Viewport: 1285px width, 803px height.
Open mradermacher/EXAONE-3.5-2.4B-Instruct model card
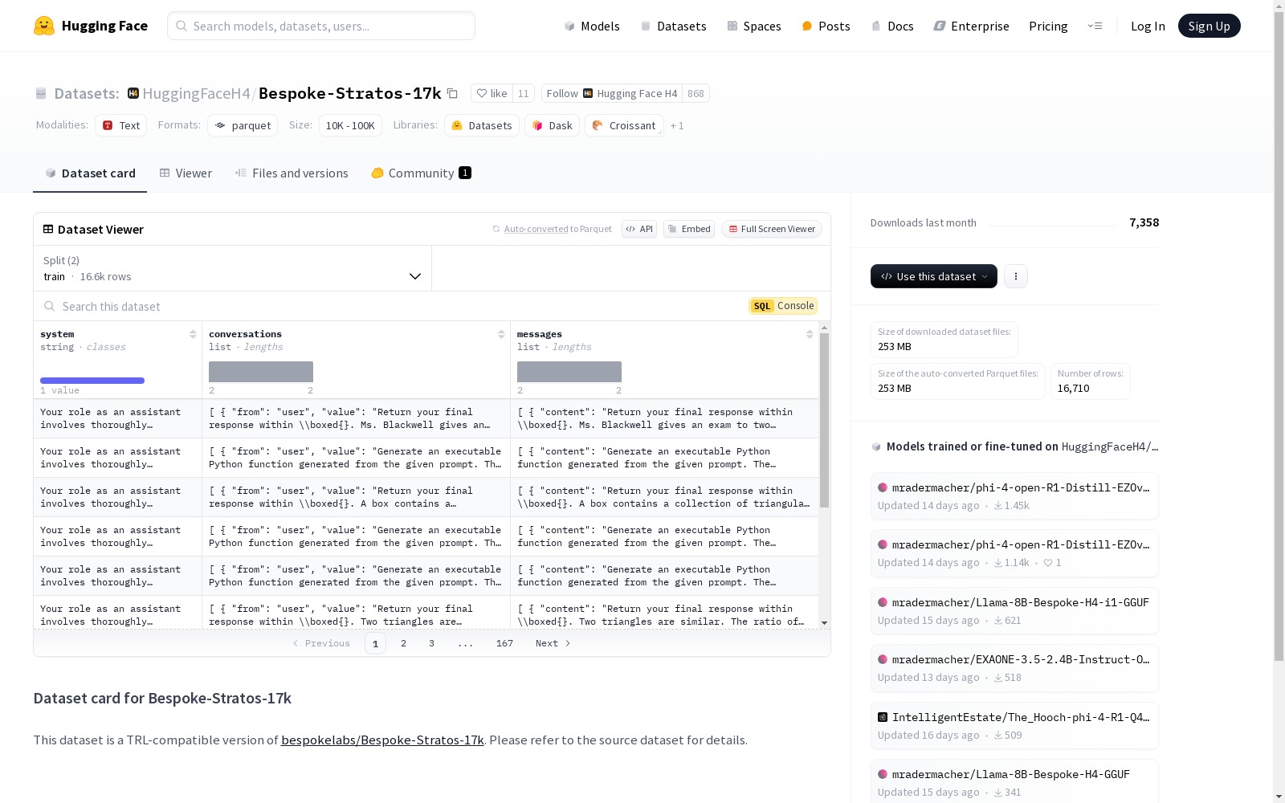1014,668
